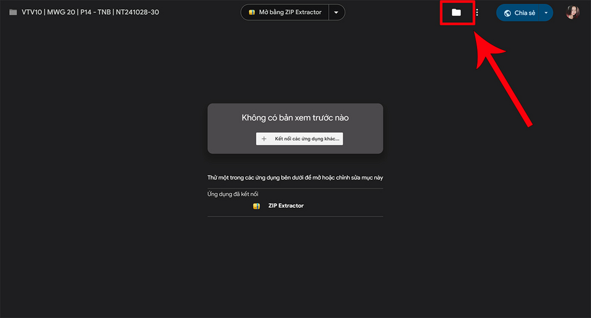Click the folder icon beside the file title

13,12
